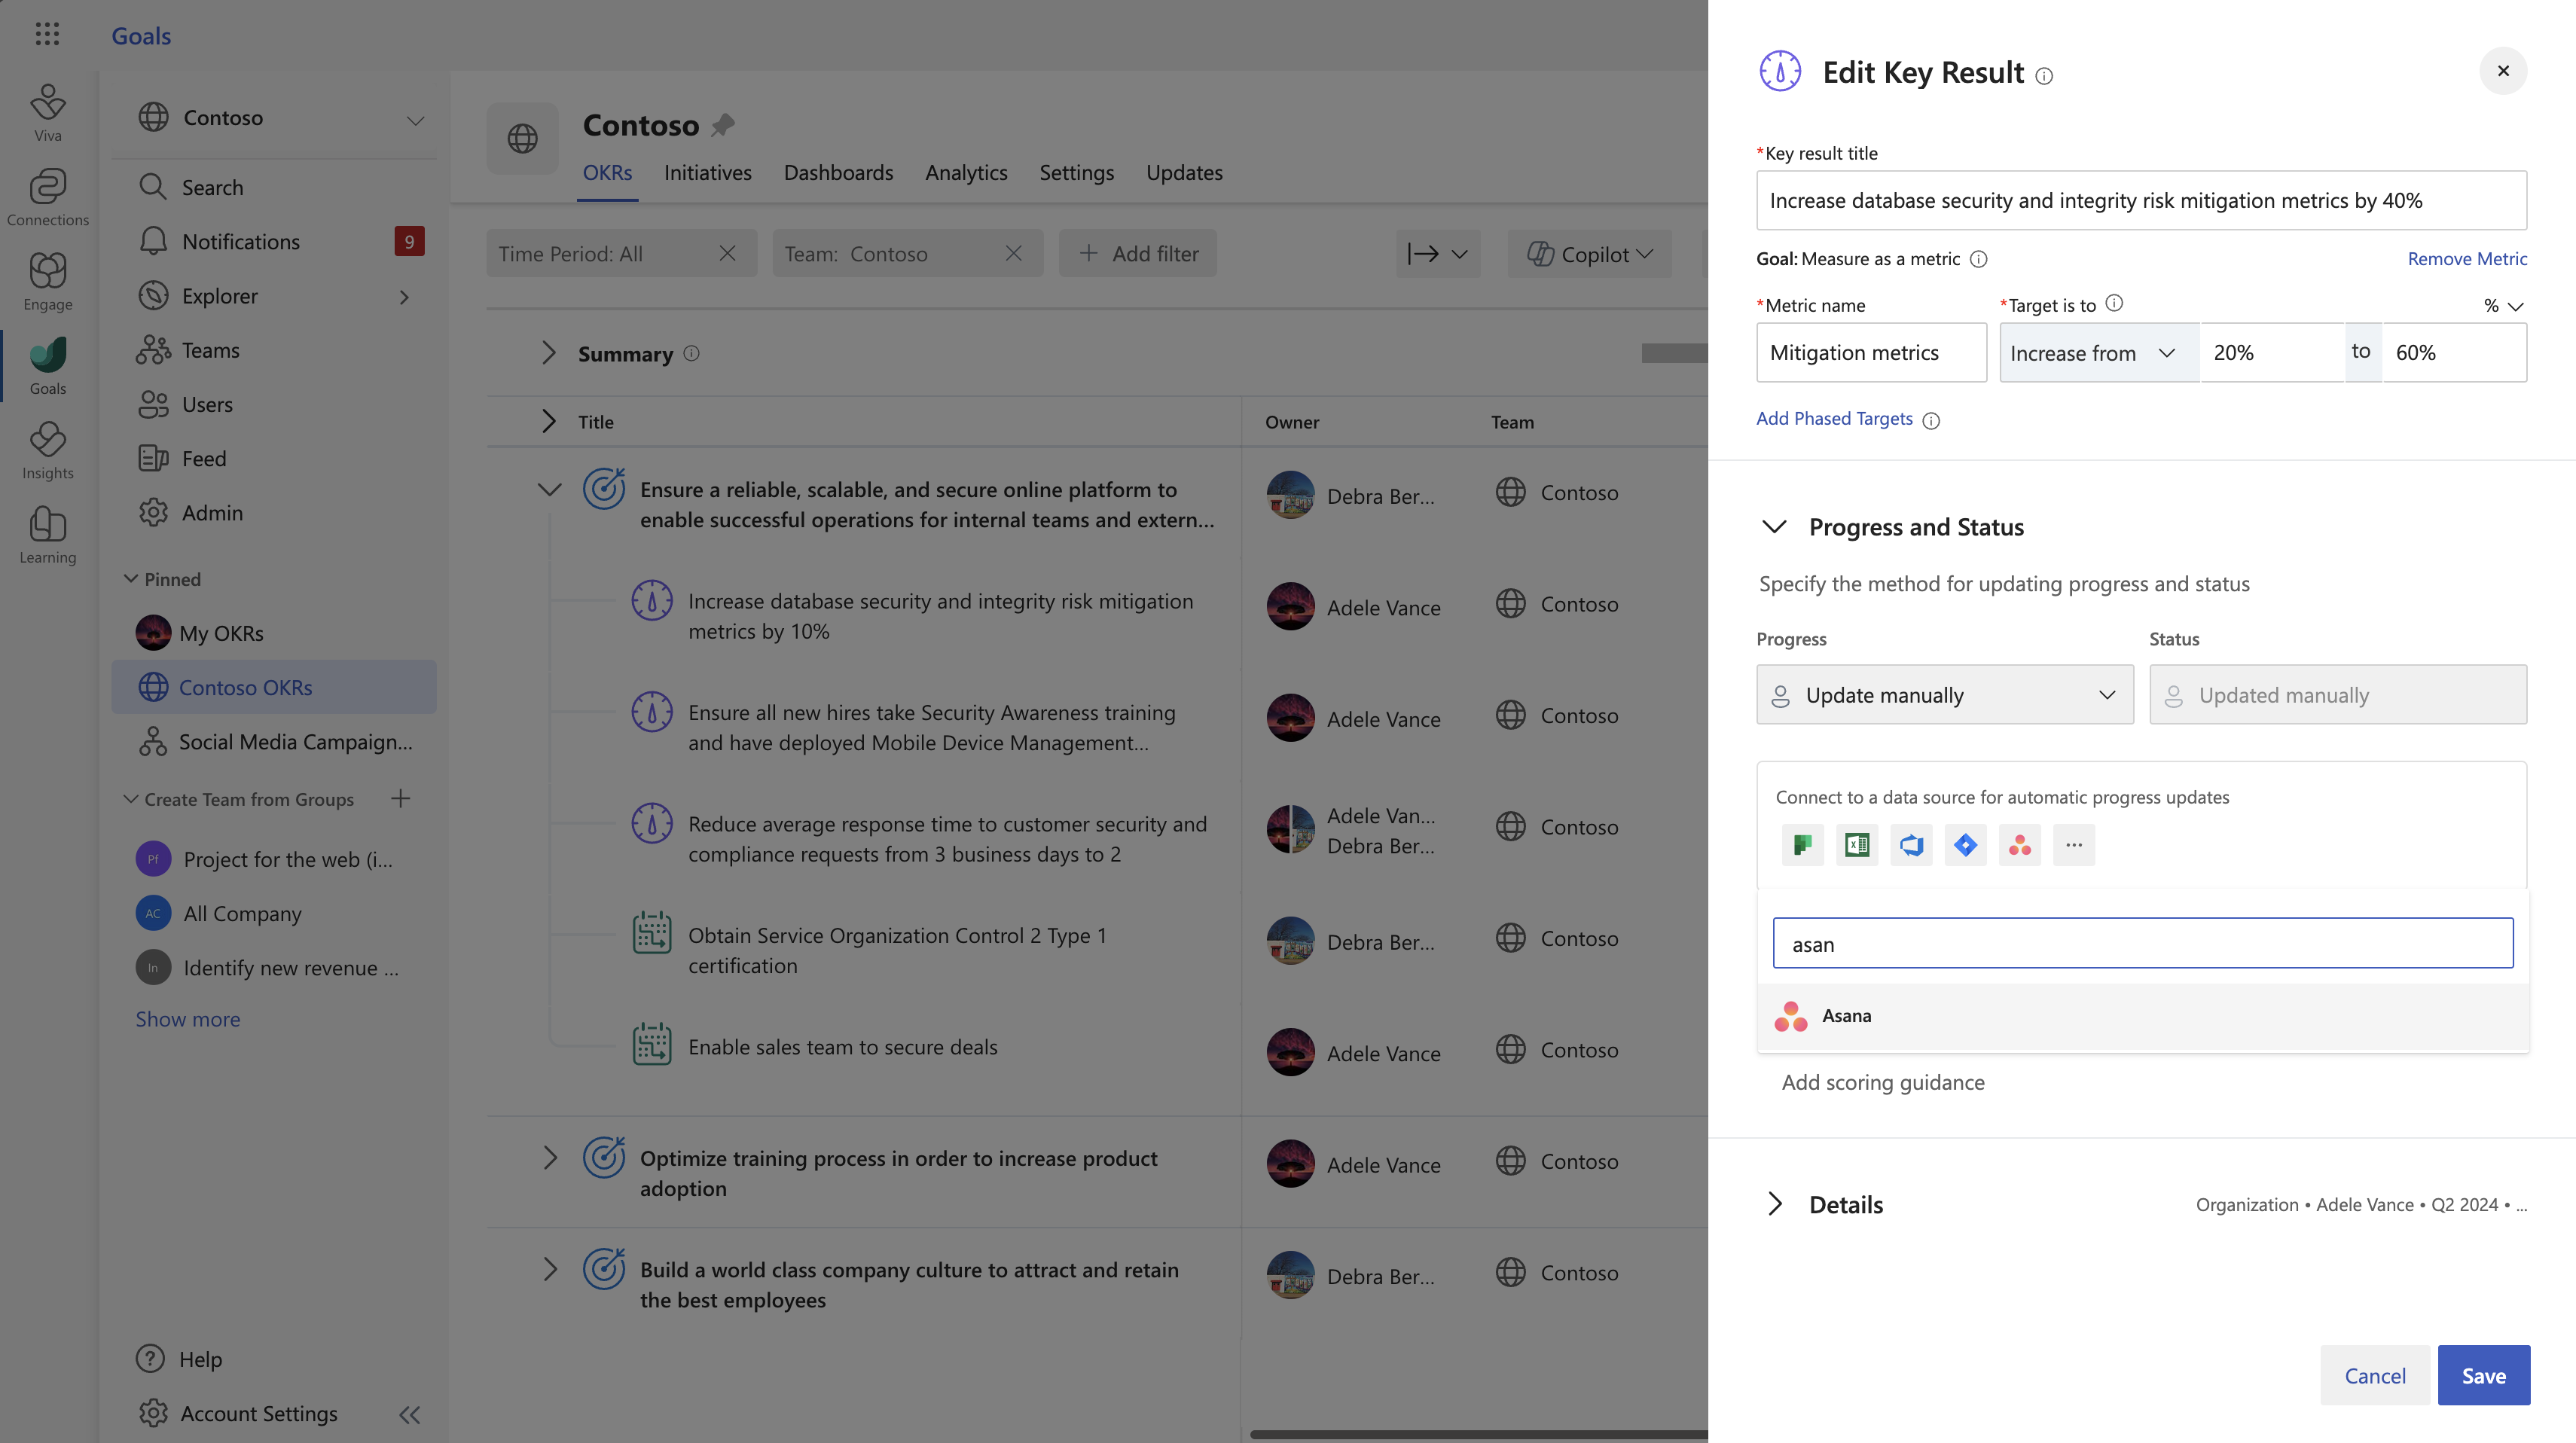Viewport: 2576px width, 1443px height.
Task: Expand the Details section
Action: pos(1774,1204)
